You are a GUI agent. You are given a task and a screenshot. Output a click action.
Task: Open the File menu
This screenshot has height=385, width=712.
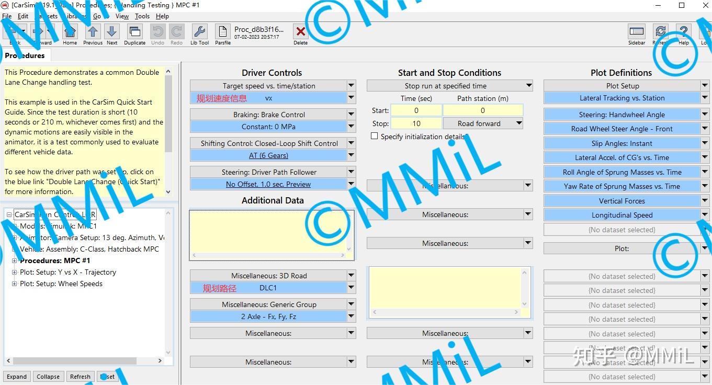[7, 16]
